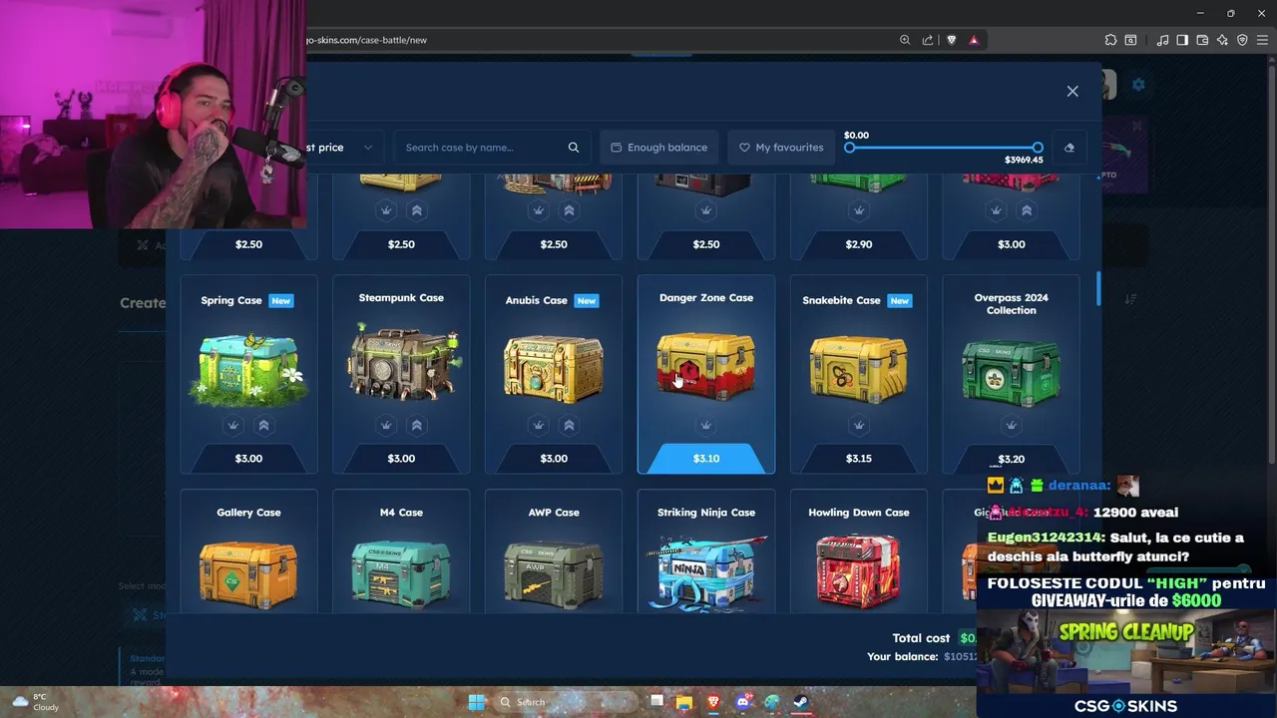Image resolution: width=1277 pixels, height=718 pixels.
Task: Click the maximum price slider handle
Action: (1038, 148)
